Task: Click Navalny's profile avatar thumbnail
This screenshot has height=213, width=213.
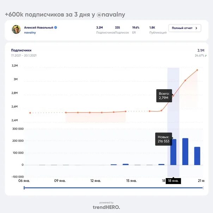Action: click(16, 29)
